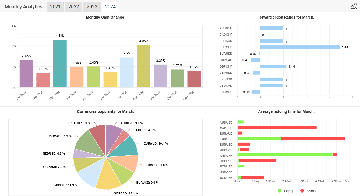
Task: Click the EURGBP reward risk bar
Action: (x=300, y=47)
